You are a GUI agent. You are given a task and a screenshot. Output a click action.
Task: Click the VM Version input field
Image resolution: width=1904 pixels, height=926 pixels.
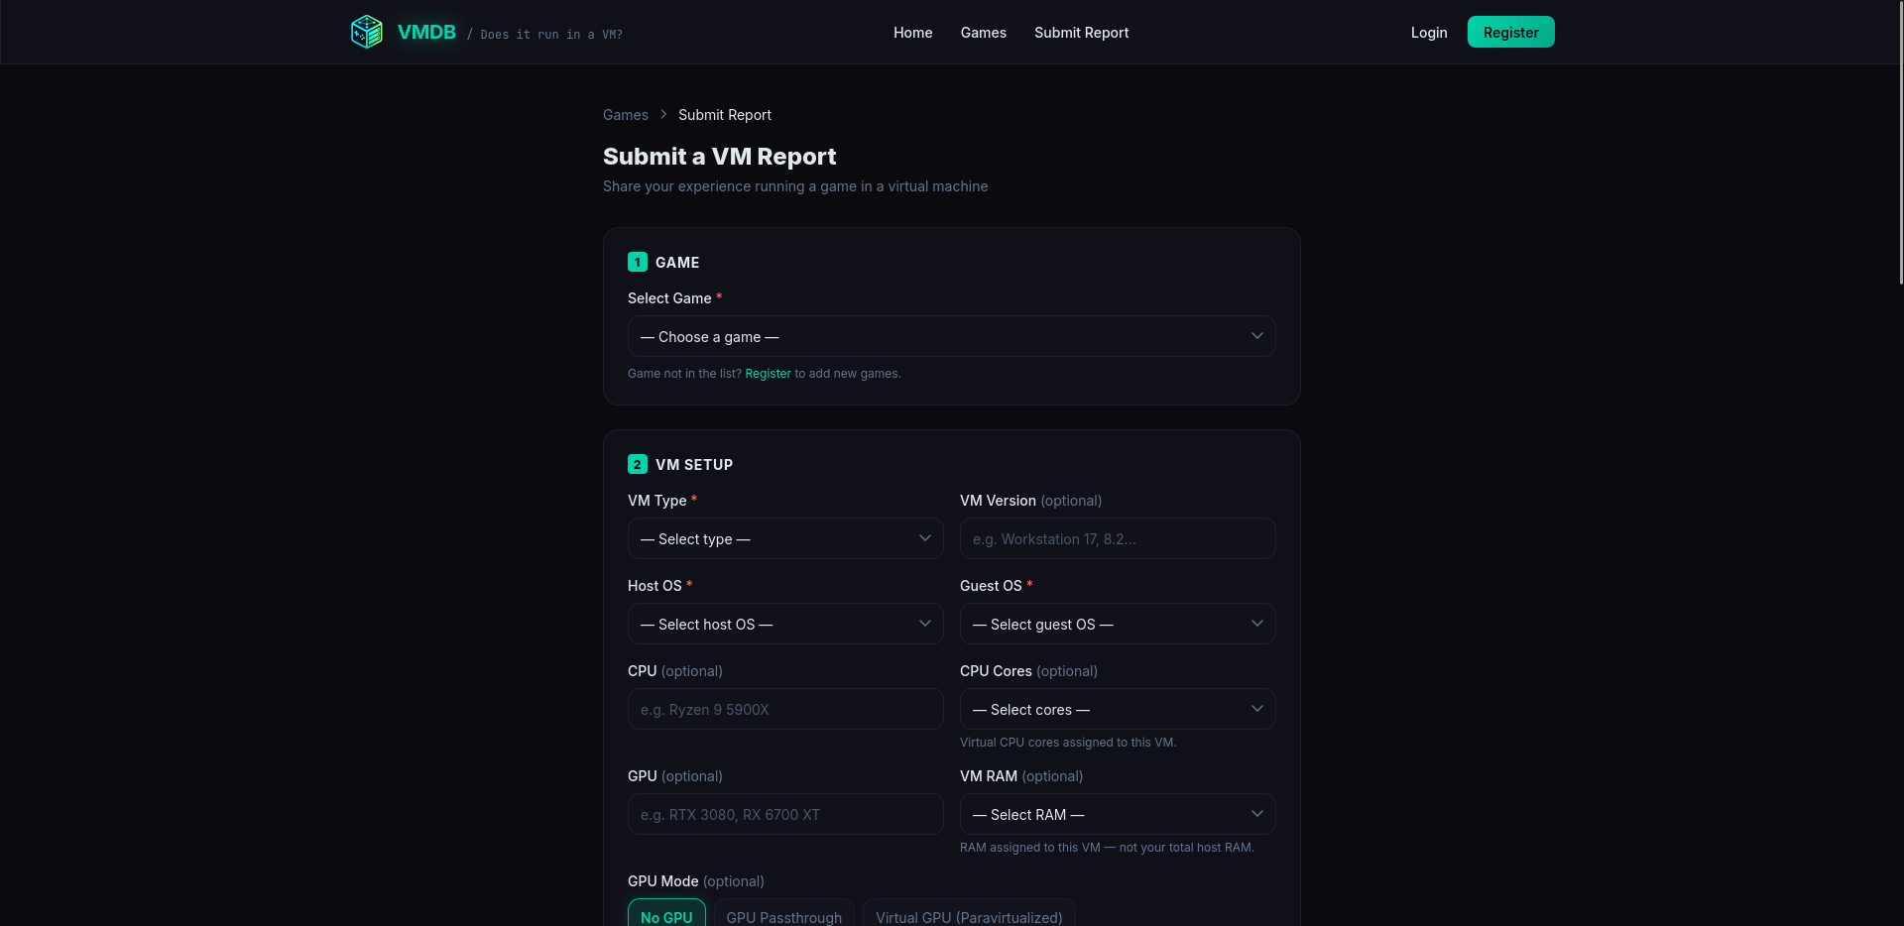pyautogui.click(x=1117, y=538)
